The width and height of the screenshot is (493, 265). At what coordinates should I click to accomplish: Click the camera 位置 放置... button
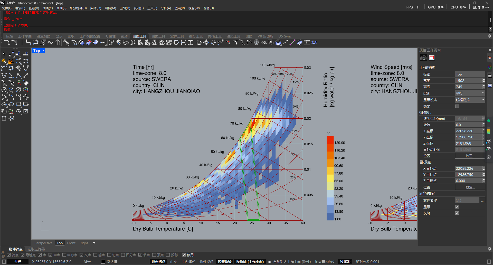[x=470, y=156]
